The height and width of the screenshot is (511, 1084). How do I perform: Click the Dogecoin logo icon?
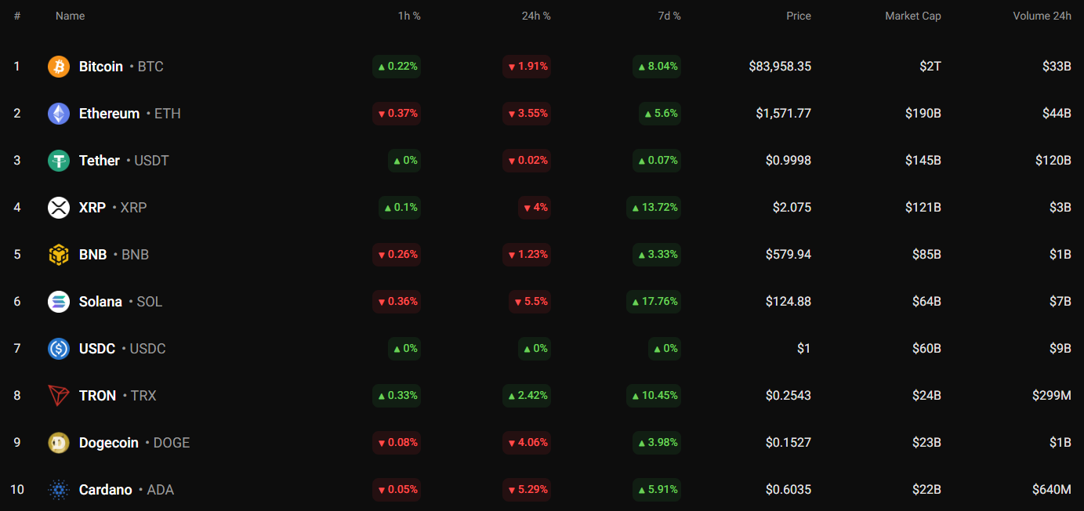pyautogui.click(x=59, y=443)
